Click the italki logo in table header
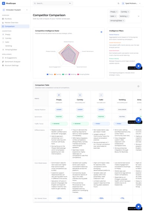144x212 pixels. tap(101, 95)
